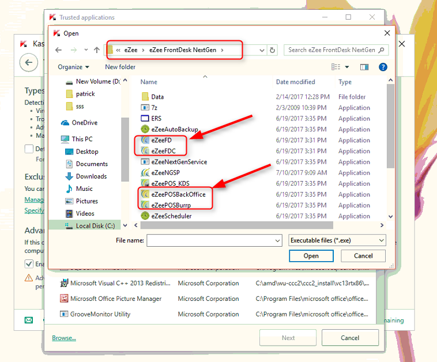Click Cancel in Trusted applications window
The height and width of the screenshot is (362, 437).
pyautogui.click(x=350, y=338)
